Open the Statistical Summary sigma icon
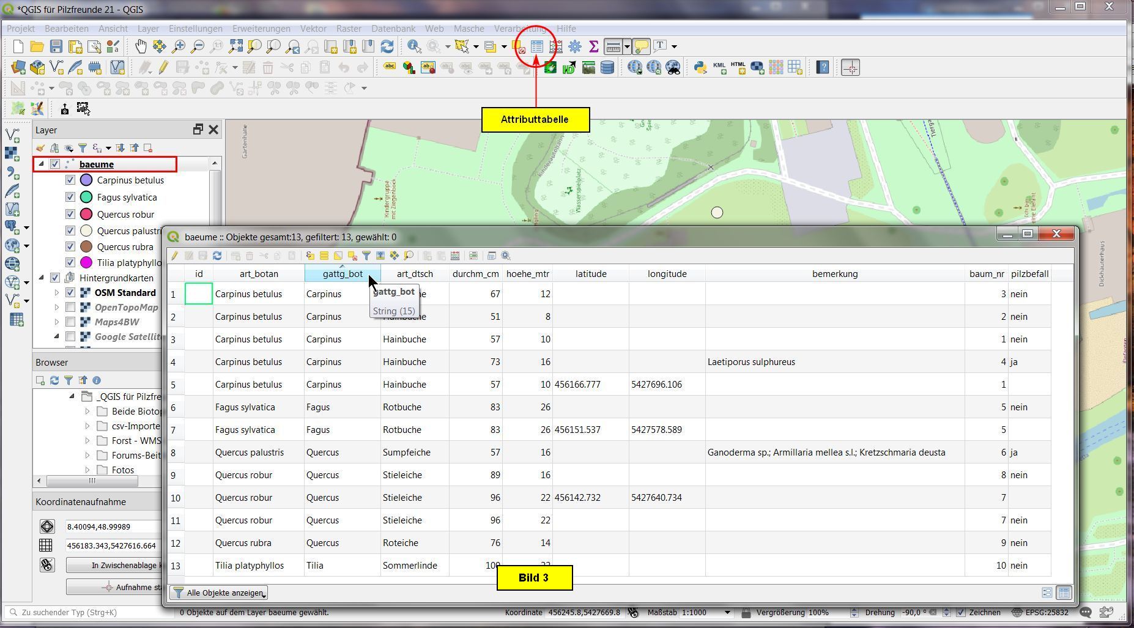Screen dimensions: 1134x628 point(593,46)
